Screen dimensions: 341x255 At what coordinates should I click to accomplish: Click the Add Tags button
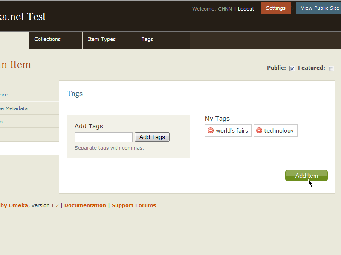click(x=152, y=137)
